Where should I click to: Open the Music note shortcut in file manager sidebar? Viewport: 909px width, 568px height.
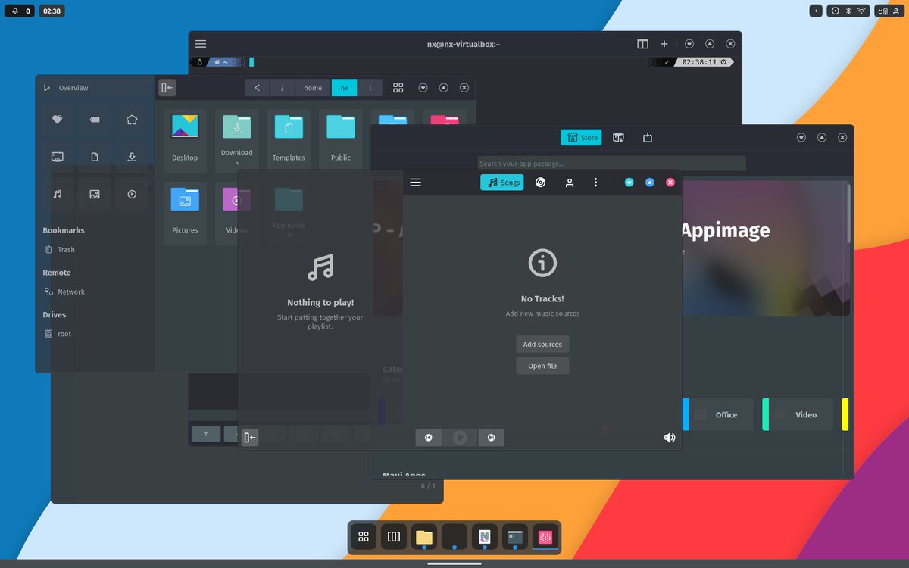click(58, 194)
